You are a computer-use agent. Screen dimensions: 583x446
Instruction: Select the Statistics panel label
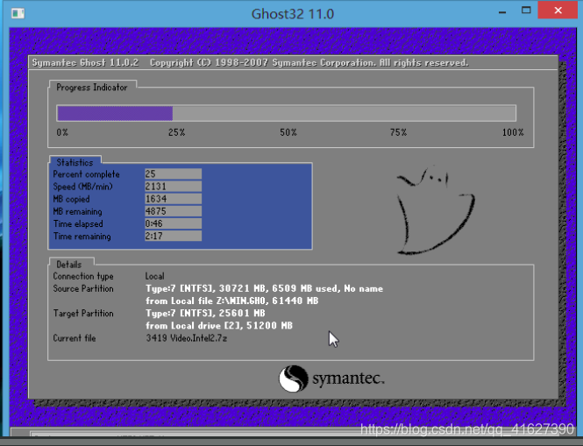pyautogui.click(x=75, y=162)
